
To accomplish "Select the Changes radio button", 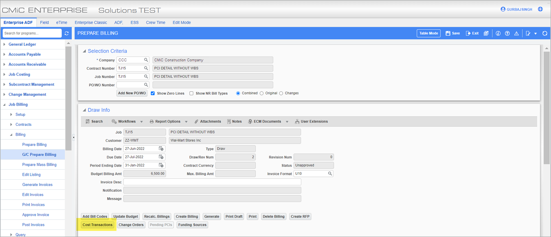I will [x=281, y=93].
